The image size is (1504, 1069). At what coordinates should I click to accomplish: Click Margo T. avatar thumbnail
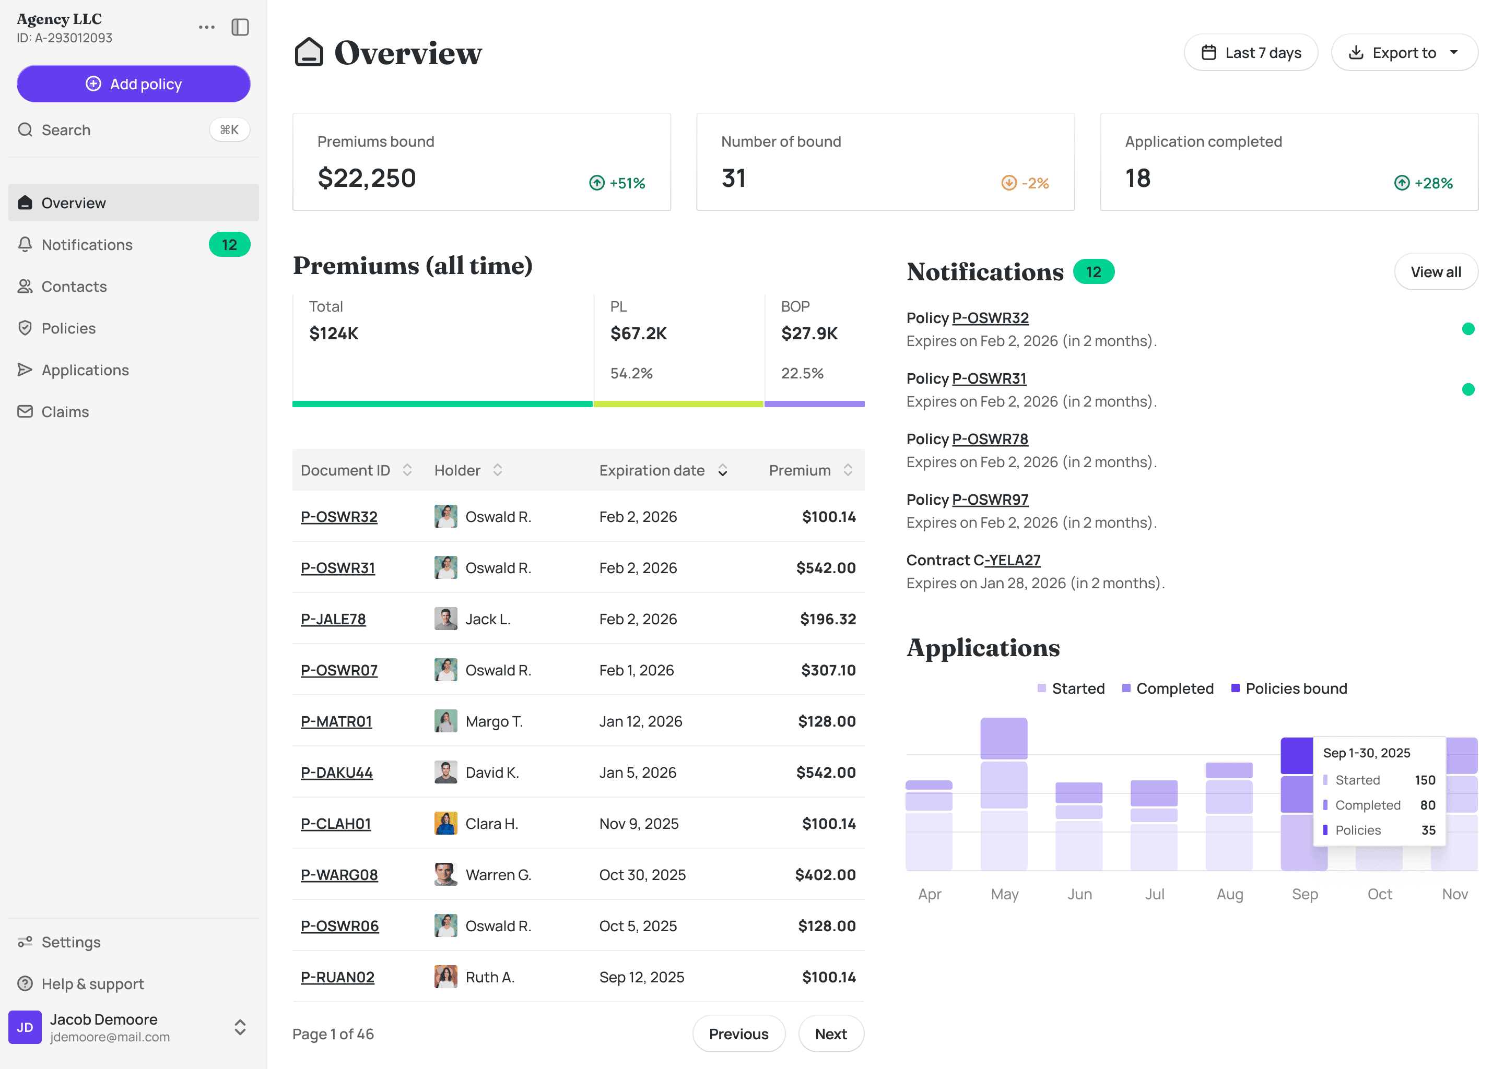tap(446, 721)
